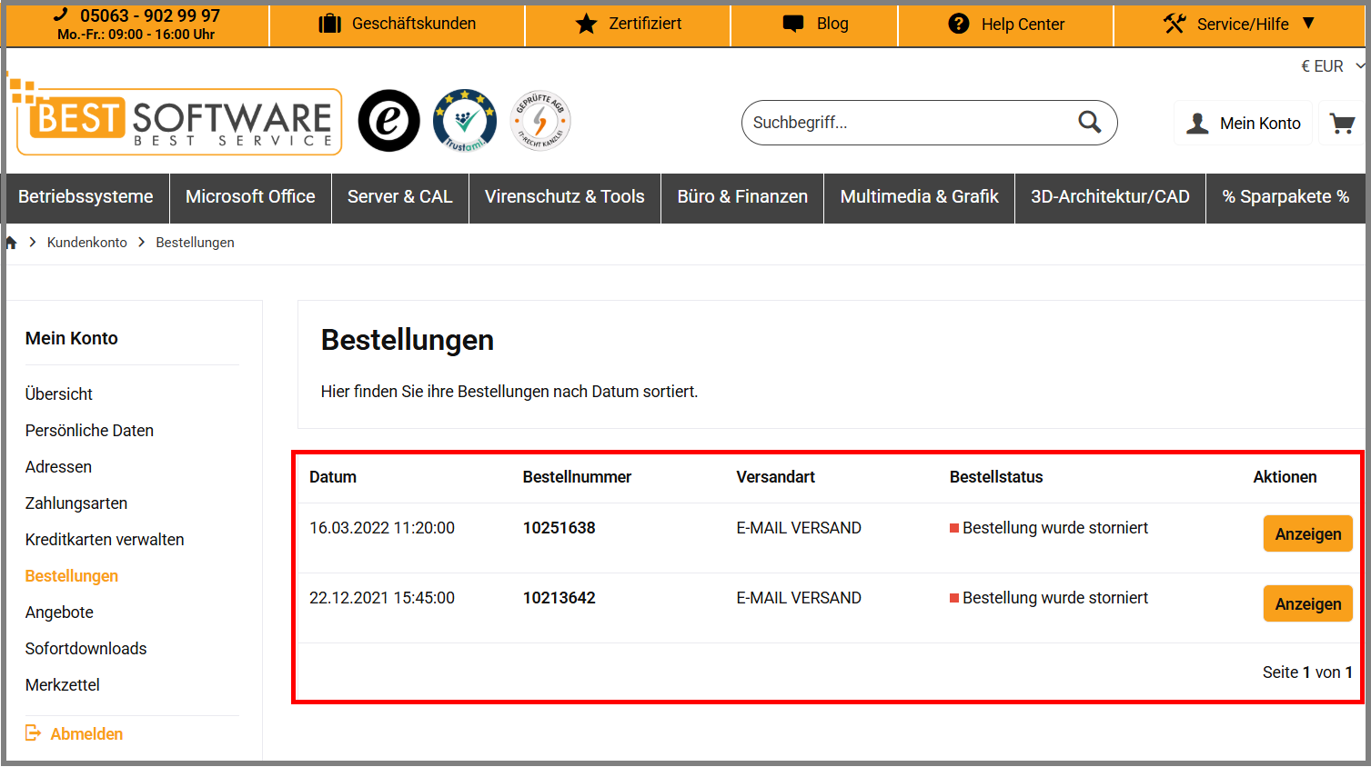The width and height of the screenshot is (1371, 767).
Task: Open Angebote in sidebar
Action: [59, 613]
